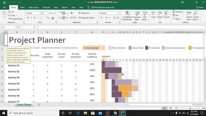Switch to the Review tab
206x116 pixels.
click(x=64, y=7)
